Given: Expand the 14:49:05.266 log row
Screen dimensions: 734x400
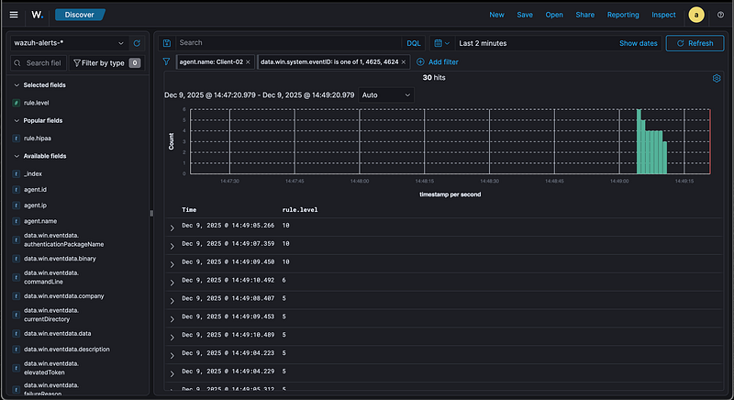Looking at the screenshot, I should [172, 228].
